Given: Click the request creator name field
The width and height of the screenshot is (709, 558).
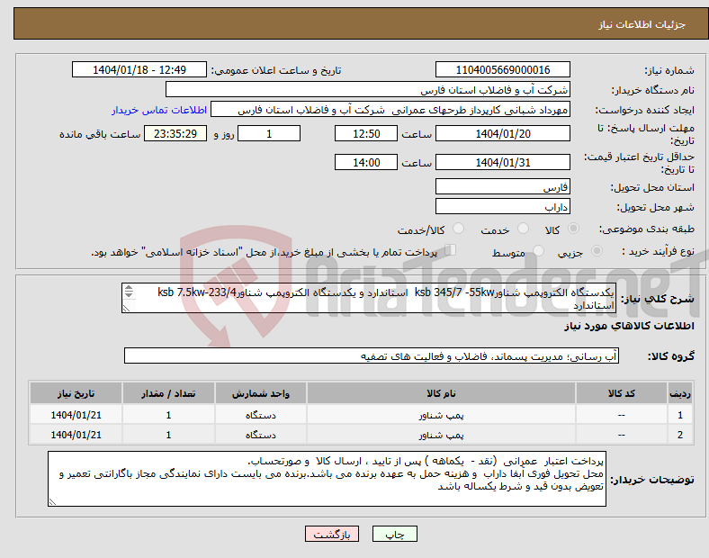Looking at the screenshot, I should (x=390, y=110).
